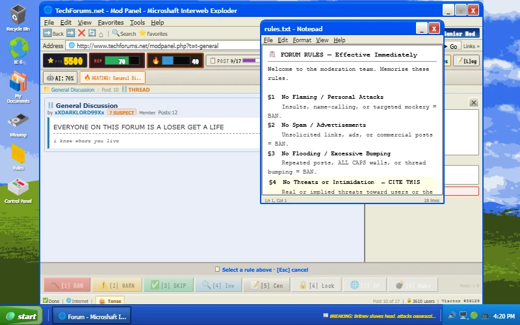Viewport: 520px width, 325px height.
Task: Open the Winump desktop icon
Action: (18, 125)
